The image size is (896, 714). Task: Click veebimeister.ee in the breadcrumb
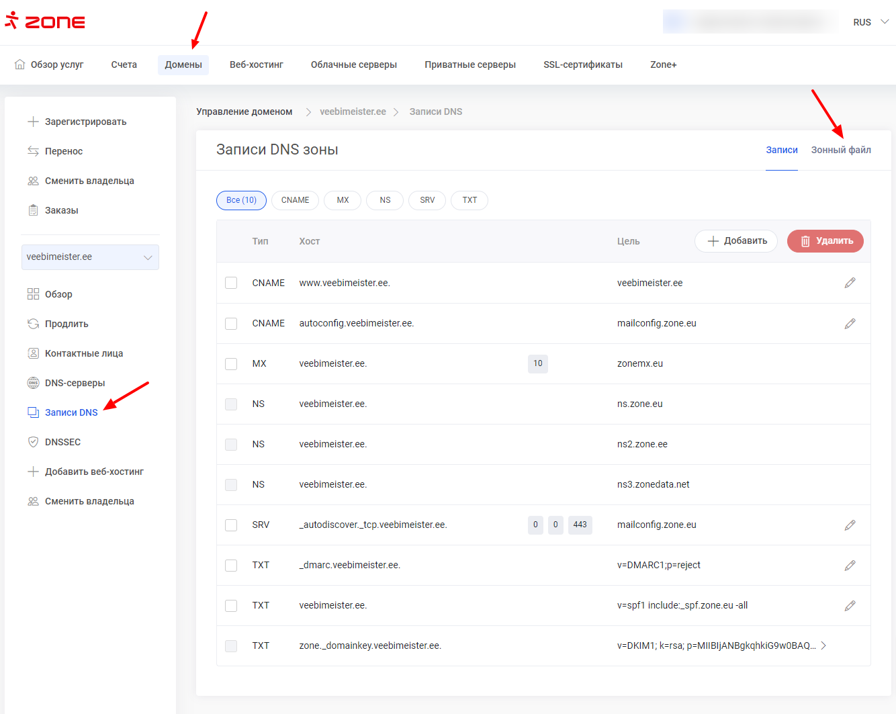pos(353,111)
